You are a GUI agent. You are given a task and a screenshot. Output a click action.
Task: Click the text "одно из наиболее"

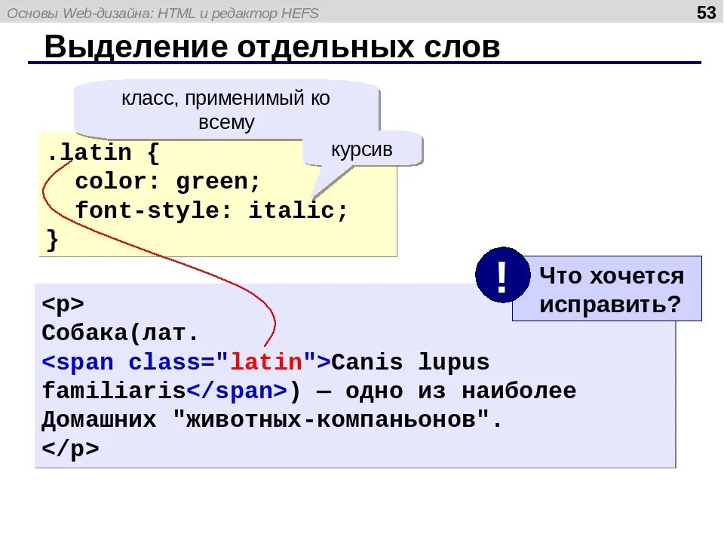(461, 391)
